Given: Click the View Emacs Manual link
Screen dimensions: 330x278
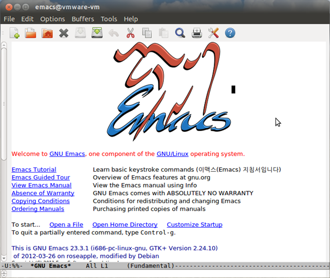Looking at the screenshot, I should coord(41,185).
